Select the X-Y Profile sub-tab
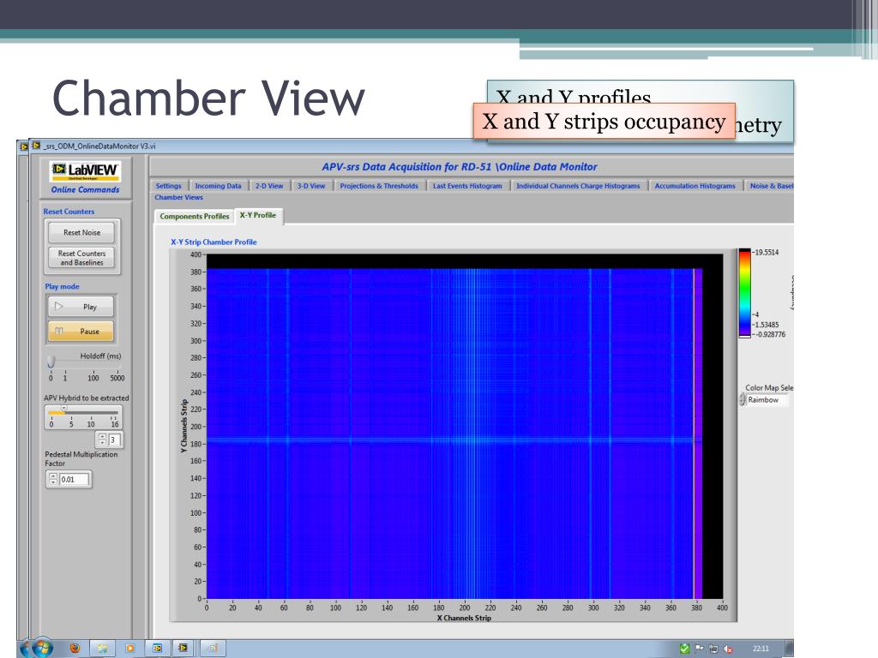 (258, 215)
